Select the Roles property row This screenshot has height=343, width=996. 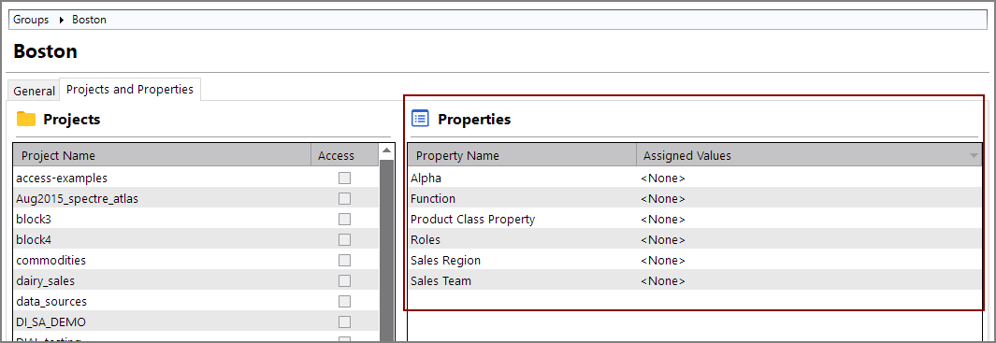(695, 239)
